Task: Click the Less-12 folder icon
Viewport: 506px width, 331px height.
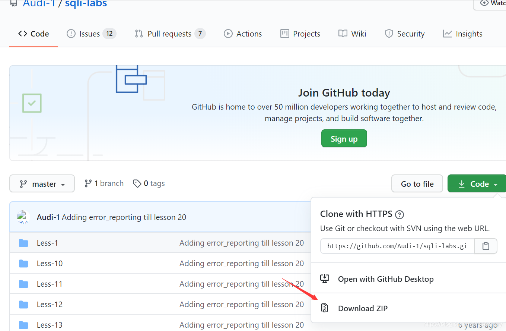Action: click(23, 305)
